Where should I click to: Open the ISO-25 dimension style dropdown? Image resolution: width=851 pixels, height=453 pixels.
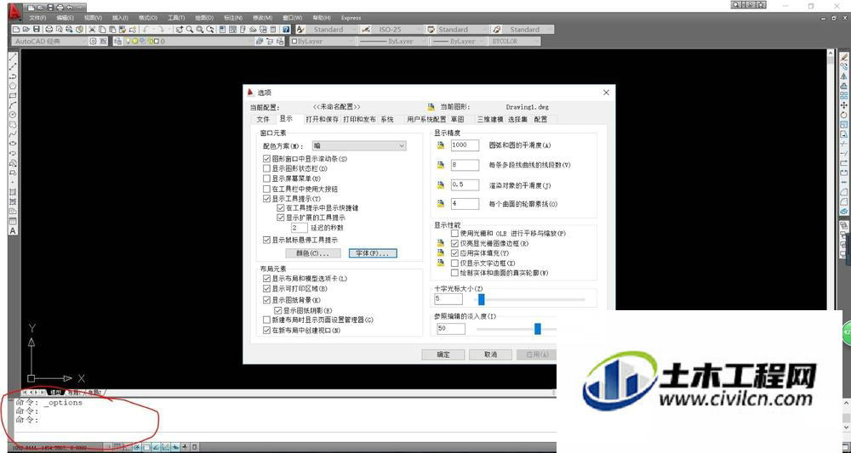(397, 29)
